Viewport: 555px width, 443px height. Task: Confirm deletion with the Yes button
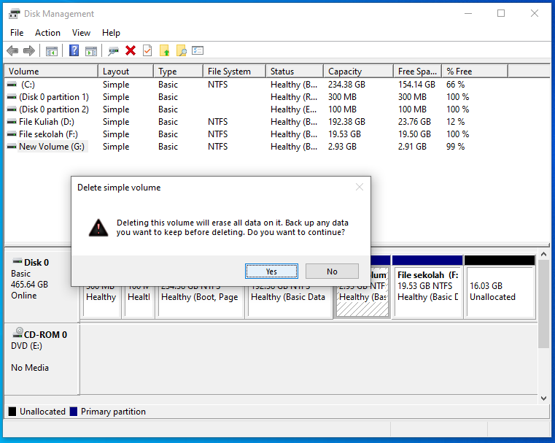(271, 271)
